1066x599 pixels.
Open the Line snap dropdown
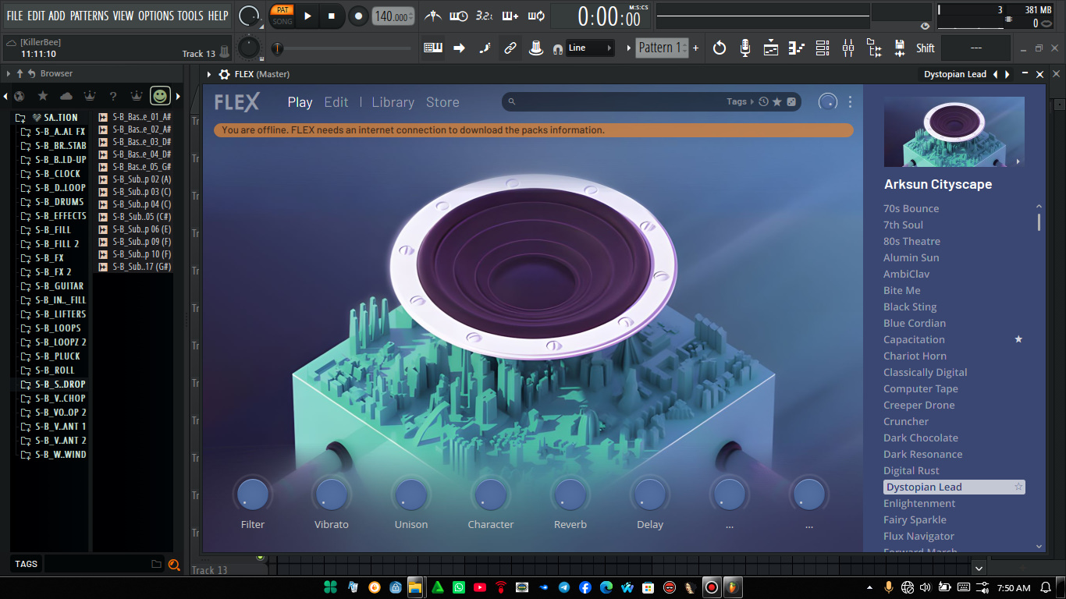point(589,48)
